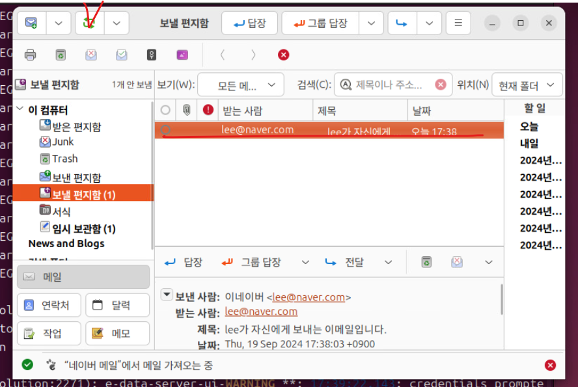
Task: Click junk icon in preview pane toolbar
Action: 457,262
